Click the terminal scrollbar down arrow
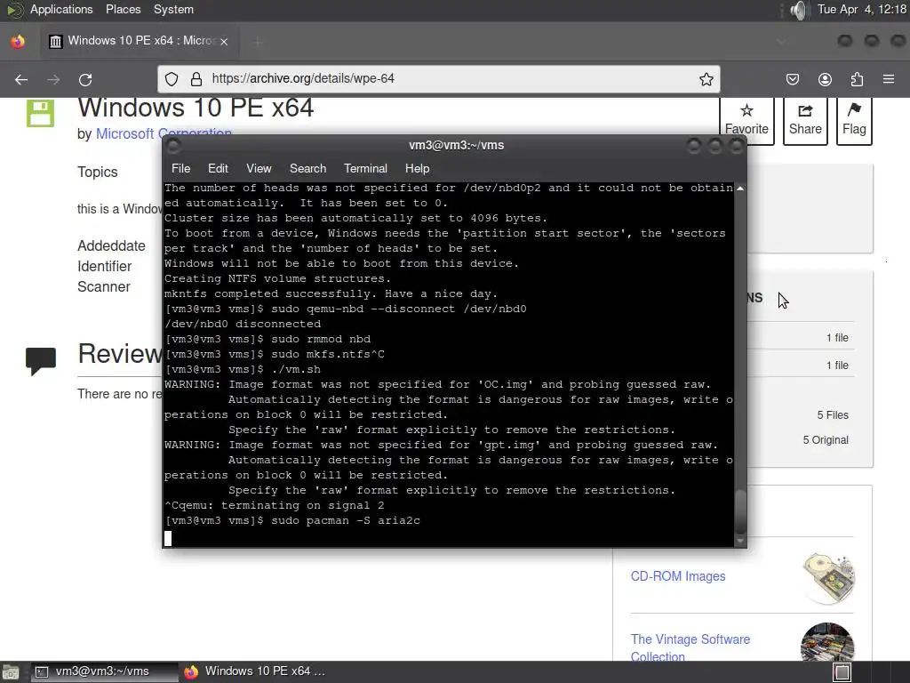This screenshot has width=910, height=683. pyautogui.click(x=740, y=541)
